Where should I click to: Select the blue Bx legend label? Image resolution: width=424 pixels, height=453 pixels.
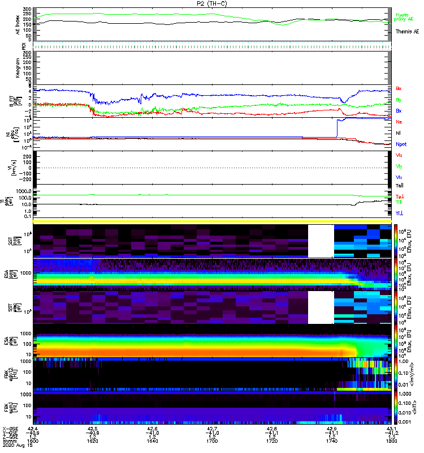point(399,110)
